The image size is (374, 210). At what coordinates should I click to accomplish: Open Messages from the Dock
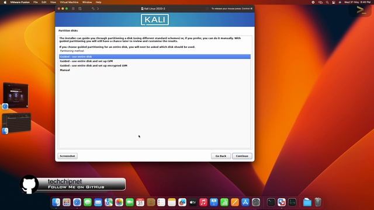point(88,202)
